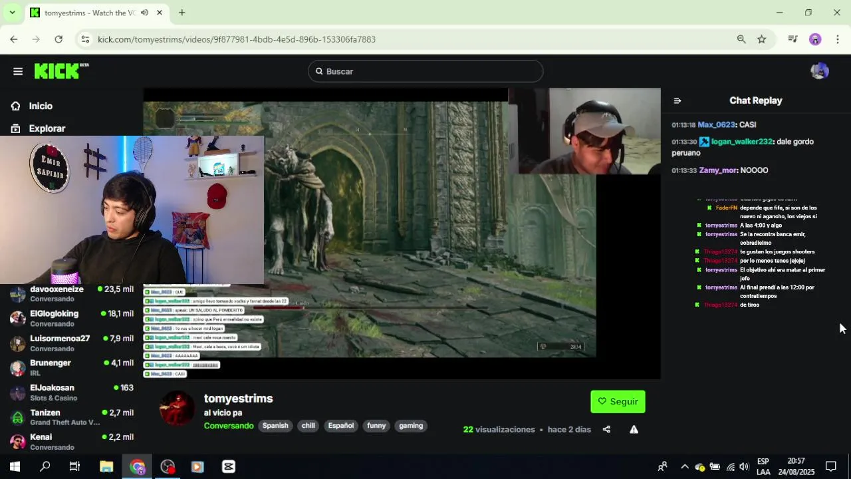Select the gaming tag
This screenshot has height=479, width=851.
[x=411, y=426]
